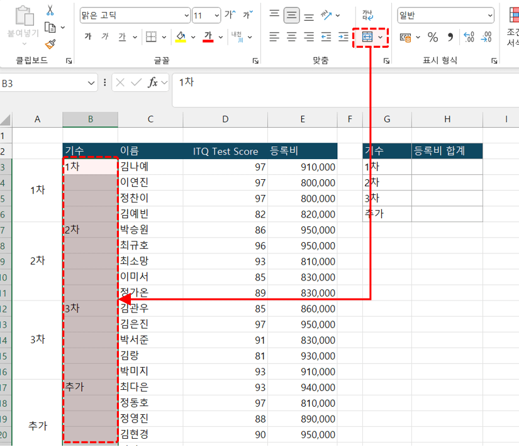
Task: Open the clipboard group dialog launcher
Action: pyautogui.click(x=69, y=61)
